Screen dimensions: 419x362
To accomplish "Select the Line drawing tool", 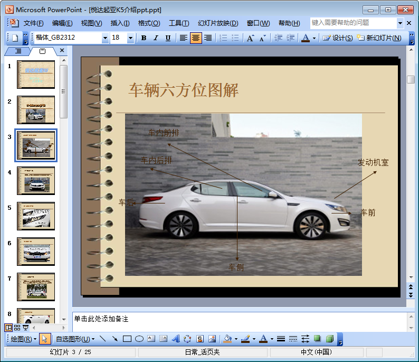I will coord(102,339).
